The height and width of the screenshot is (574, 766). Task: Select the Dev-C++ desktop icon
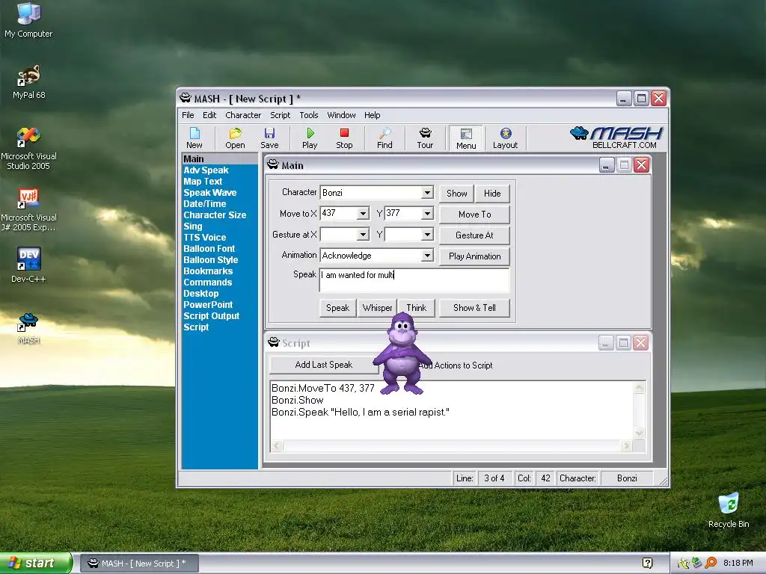pos(28,265)
